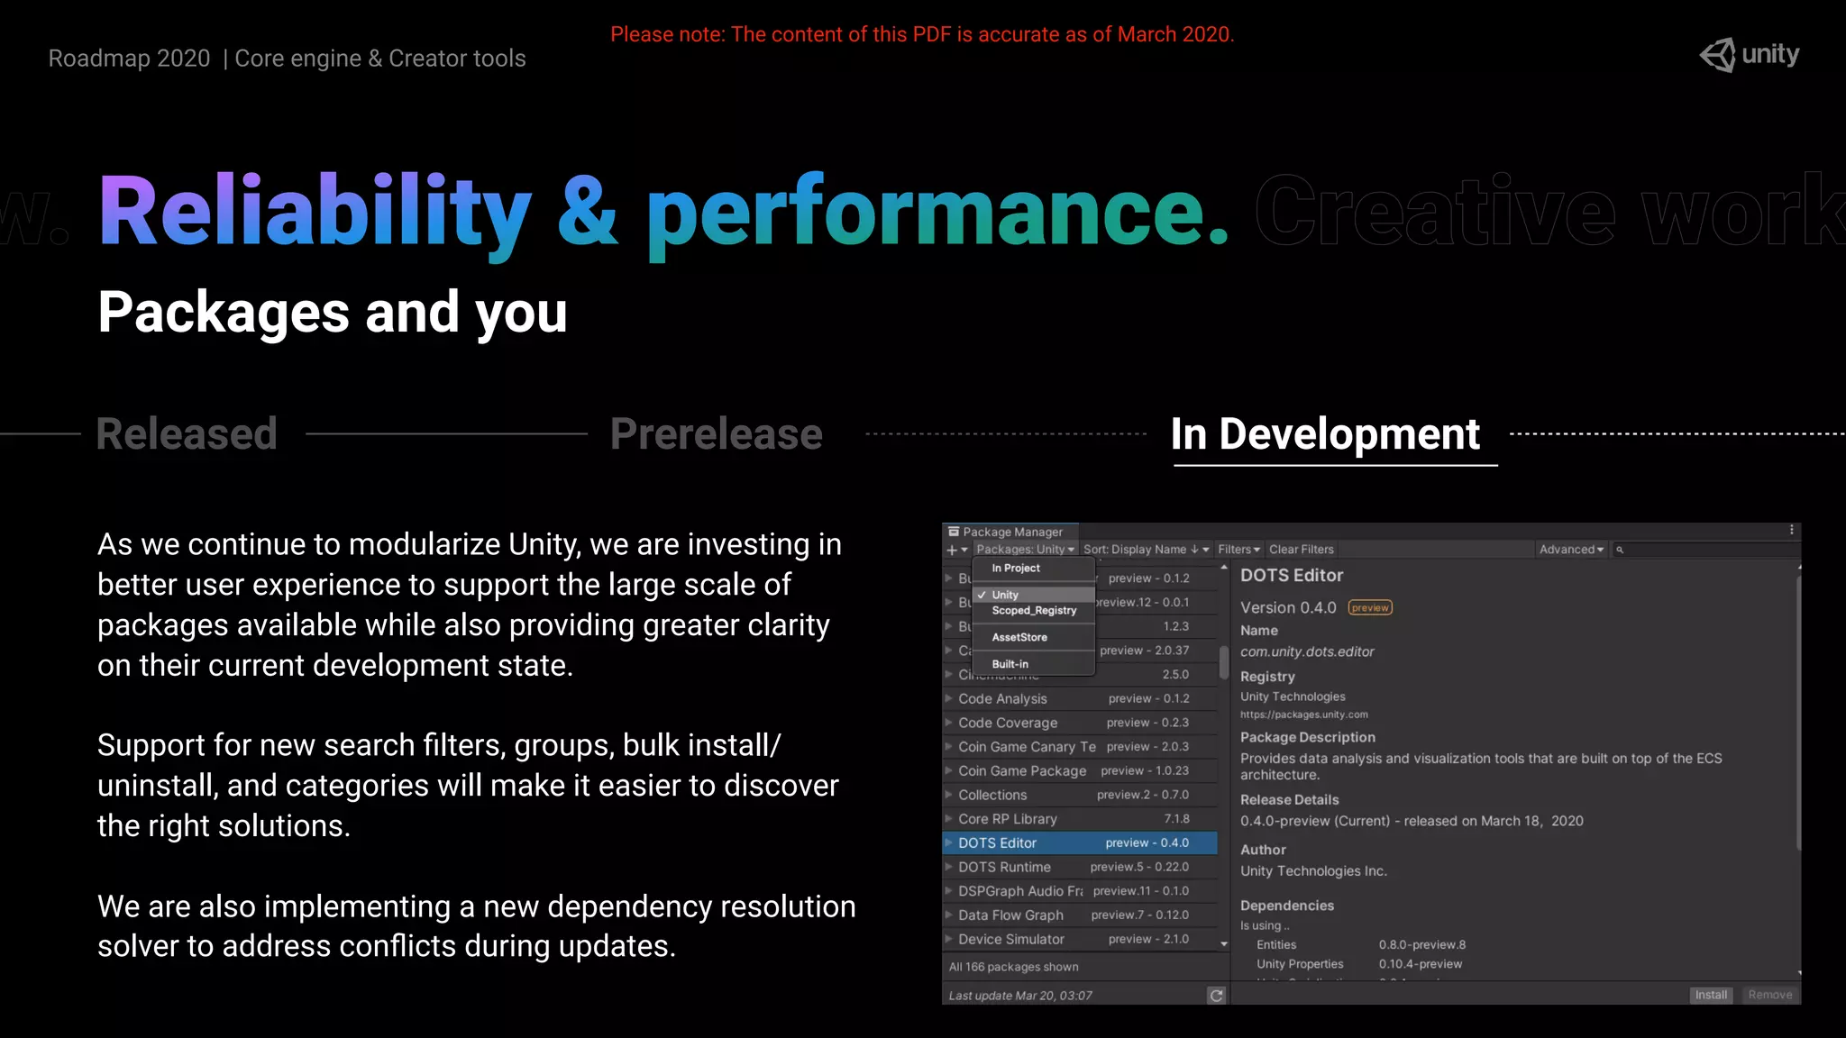1846x1038 pixels.
Task: Select the DOTS Editor package row
Action: click(x=1079, y=842)
